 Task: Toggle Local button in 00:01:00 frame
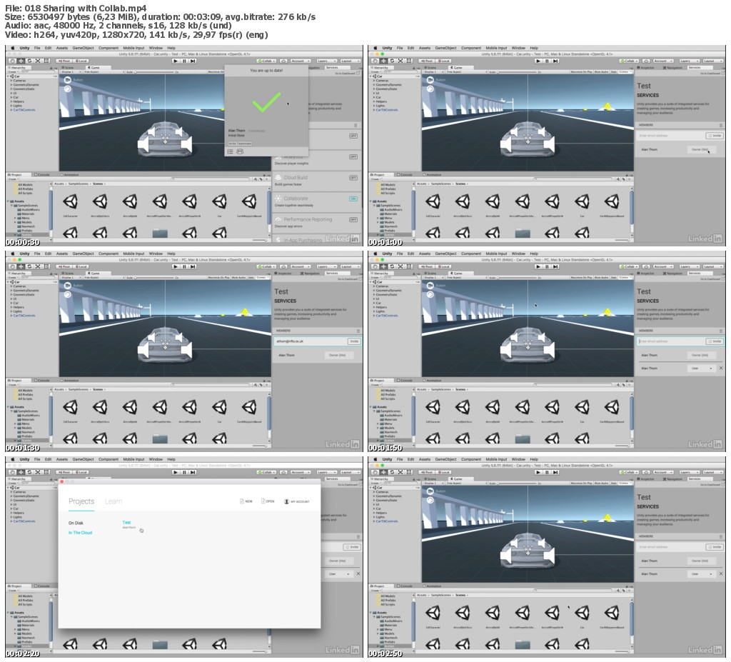coord(443,61)
